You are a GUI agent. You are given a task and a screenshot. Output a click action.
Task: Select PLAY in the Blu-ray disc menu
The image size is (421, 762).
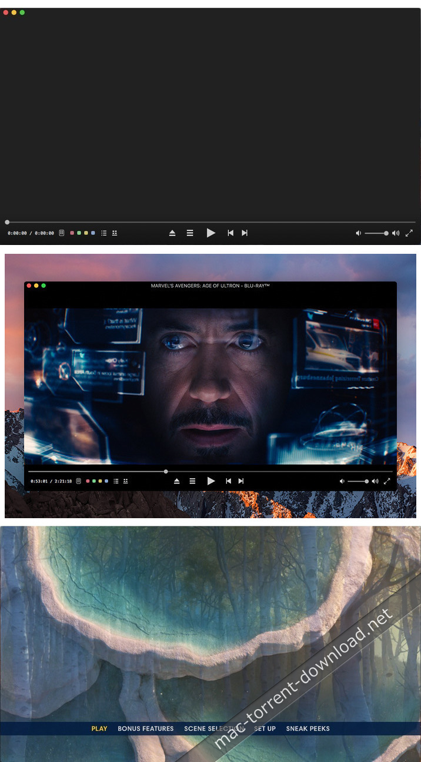(x=99, y=729)
